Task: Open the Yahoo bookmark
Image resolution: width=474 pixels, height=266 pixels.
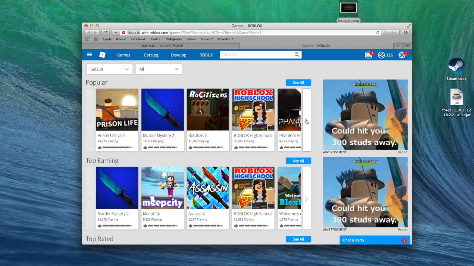Action: 191,39
